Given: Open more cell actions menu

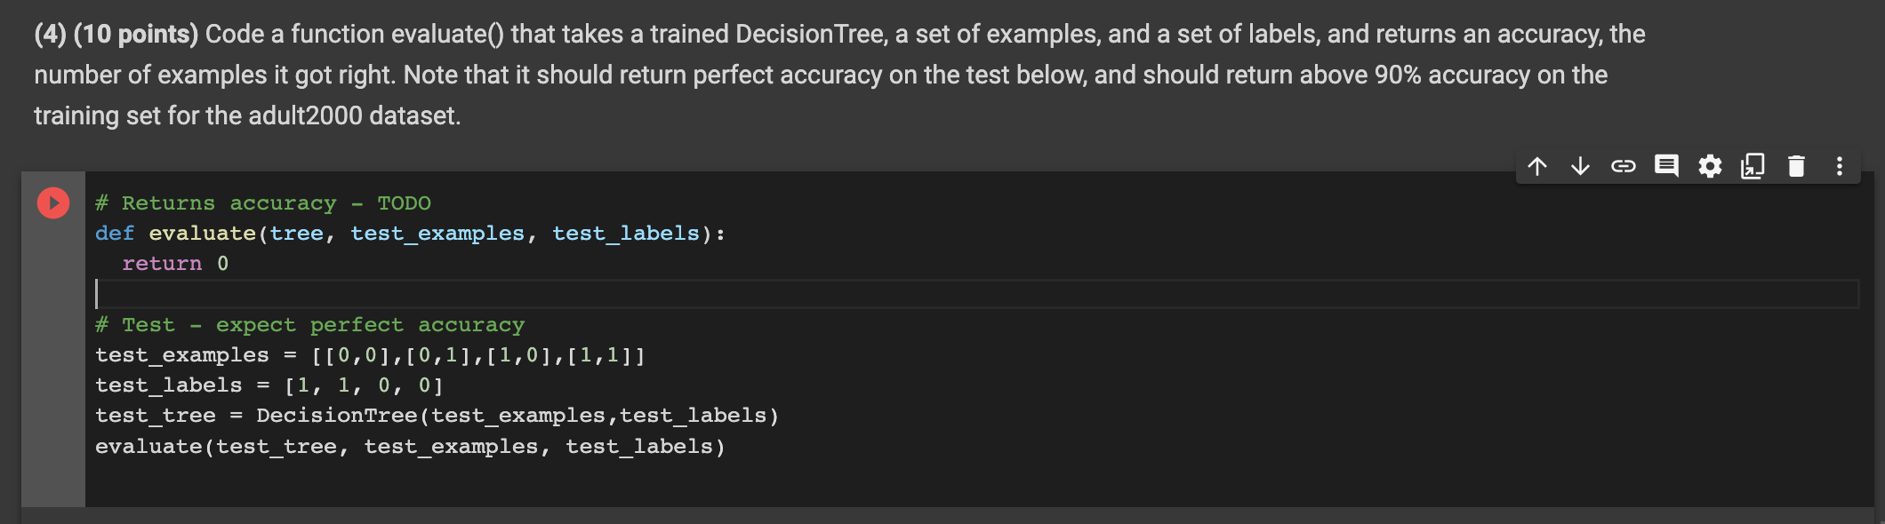Looking at the screenshot, I should 1840,166.
